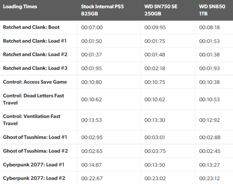Viewport: 233px width, 184px height.
Task: Select the 00:10:80 value
Action: [x=91, y=82]
